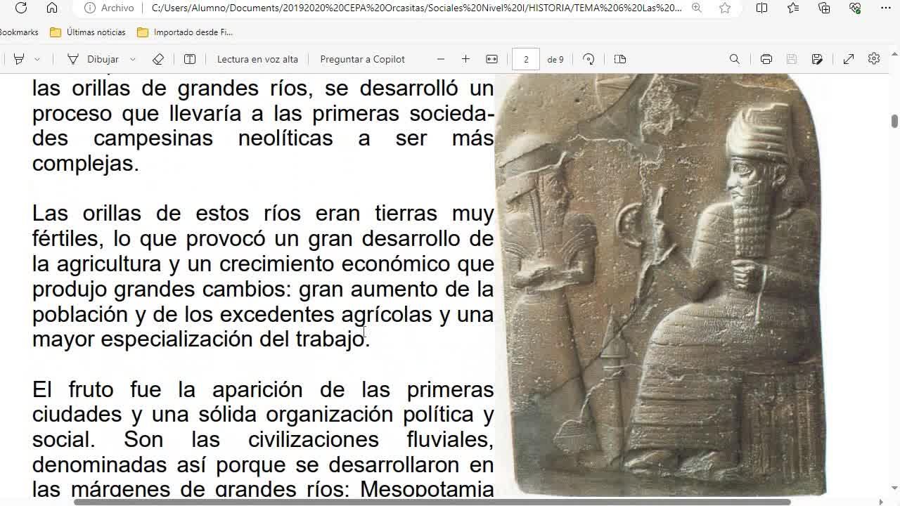This screenshot has width=900, height=506.
Task: Open the Importado desde Fi... folder
Action: (x=185, y=32)
